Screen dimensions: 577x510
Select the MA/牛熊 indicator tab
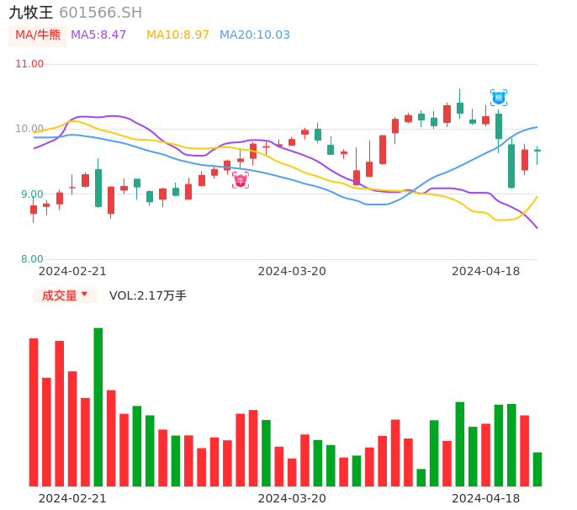38,35
